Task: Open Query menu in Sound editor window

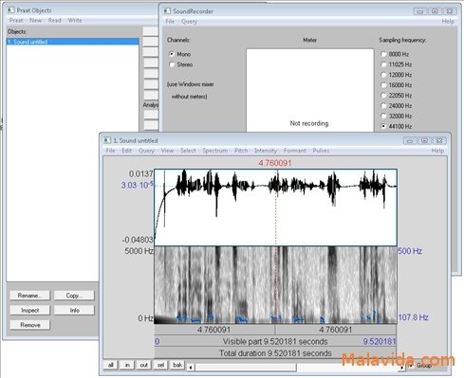Action: click(146, 151)
